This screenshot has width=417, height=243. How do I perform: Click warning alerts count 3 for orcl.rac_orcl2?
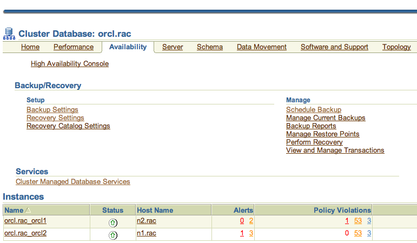tap(251, 233)
